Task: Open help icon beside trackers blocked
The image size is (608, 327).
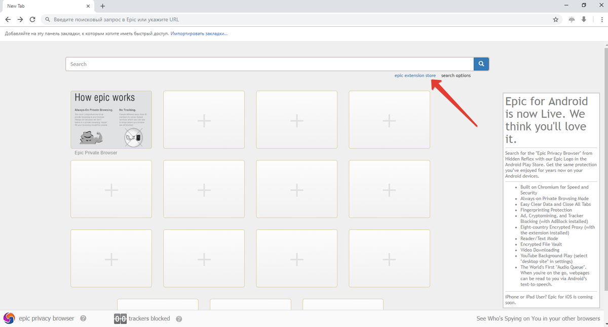Action: click(179, 319)
